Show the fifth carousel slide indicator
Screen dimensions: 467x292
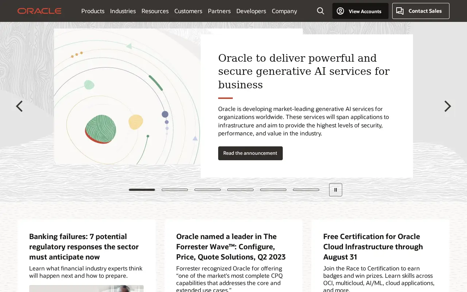tap(273, 190)
